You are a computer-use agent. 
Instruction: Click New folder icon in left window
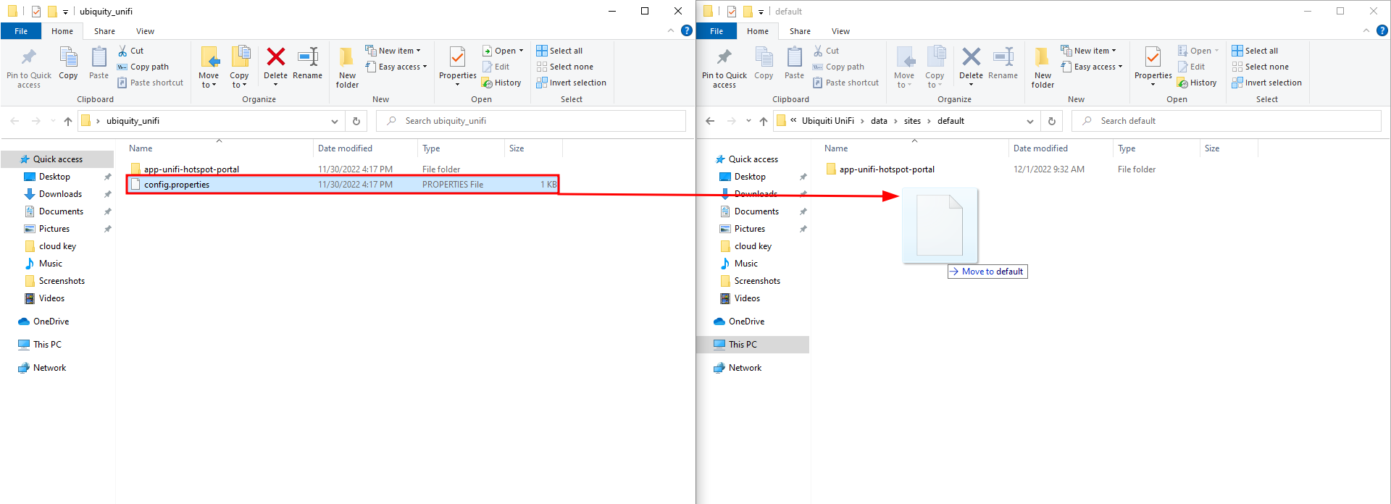347,67
